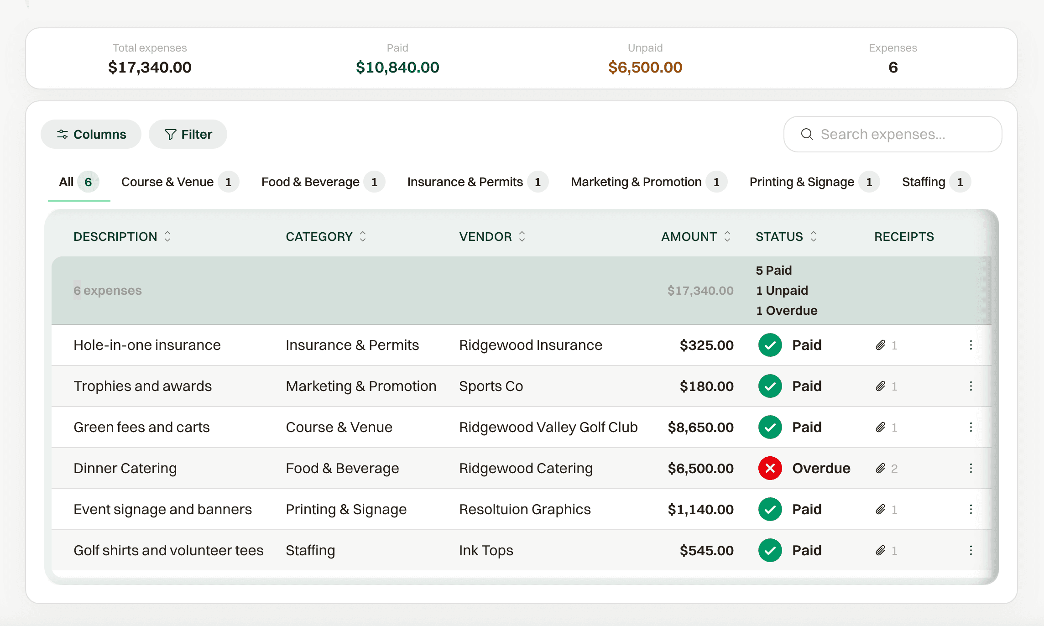This screenshot has width=1044, height=626.
Task: Open the kebab menu for Golf shirts row
Action: click(x=971, y=550)
